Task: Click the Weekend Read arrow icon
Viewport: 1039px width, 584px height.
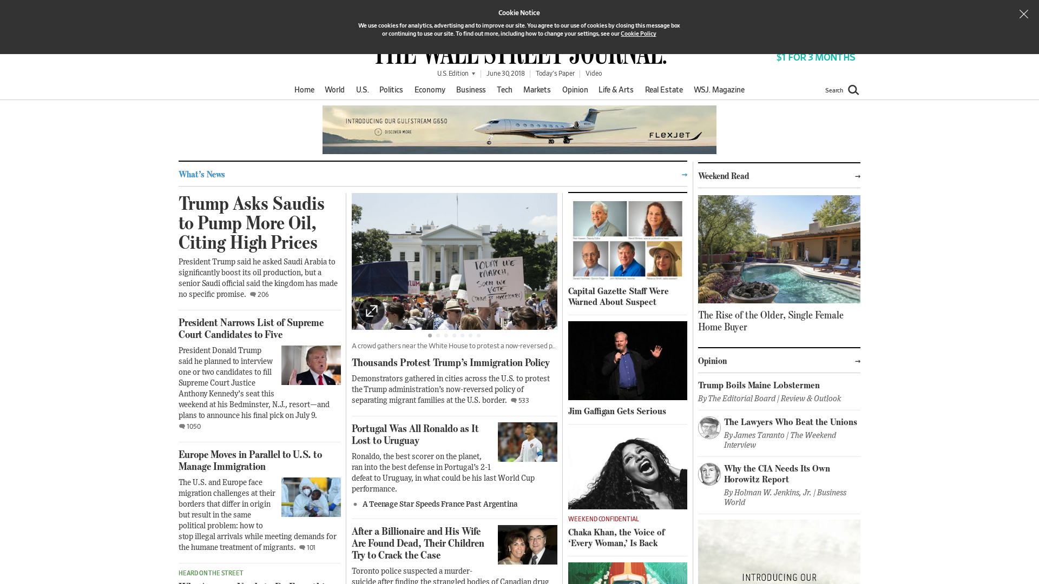Action: click(x=857, y=176)
